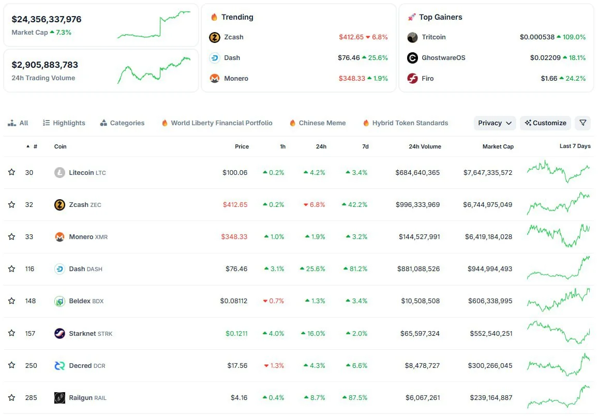Click the Beldex coin icon
Screen dimensions: 598x416
pyautogui.click(x=59, y=301)
